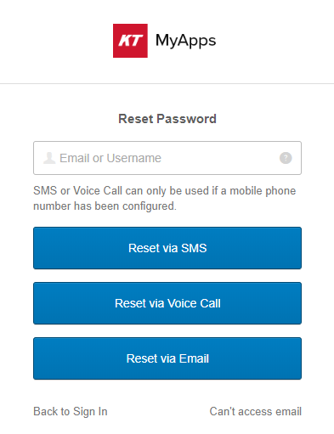Choose Reset via Voice Call

pyautogui.click(x=167, y=303)
